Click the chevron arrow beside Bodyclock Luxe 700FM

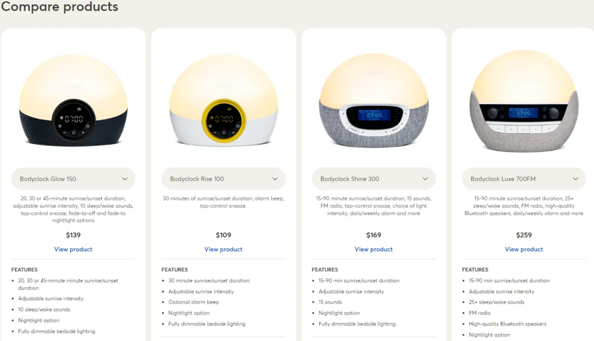pos(575,179)
